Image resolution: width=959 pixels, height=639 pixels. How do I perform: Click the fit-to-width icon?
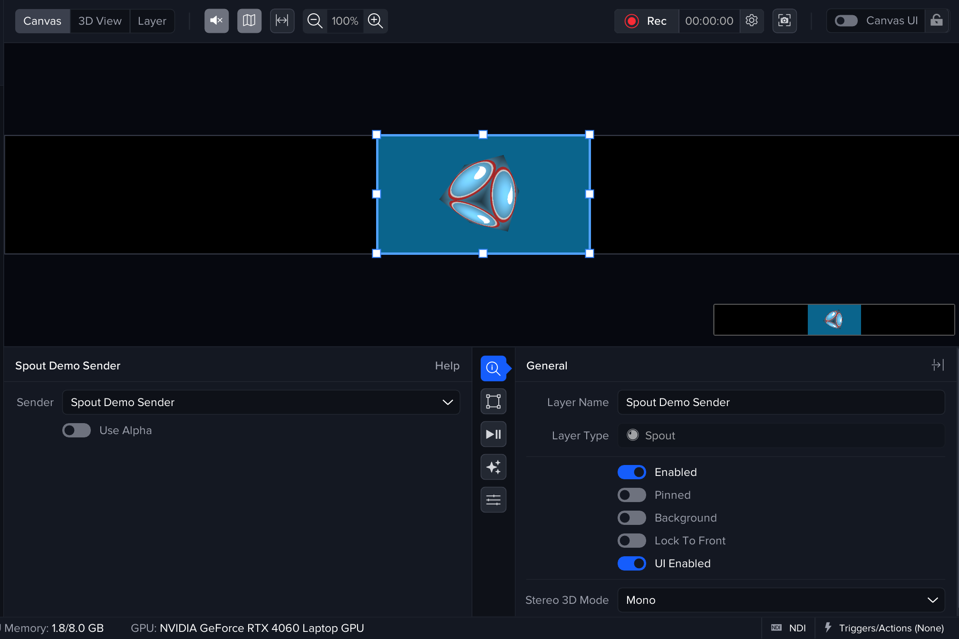click(x=282, y=21)
